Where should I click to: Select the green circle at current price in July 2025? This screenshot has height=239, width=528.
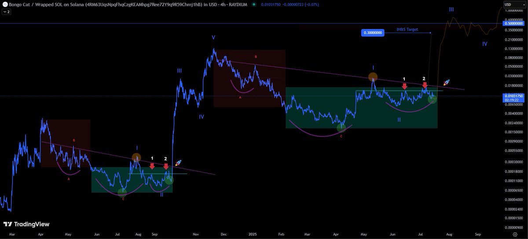pos(433,99)
